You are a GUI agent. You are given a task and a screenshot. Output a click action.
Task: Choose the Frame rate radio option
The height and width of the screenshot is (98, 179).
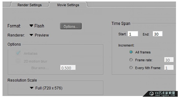coord(131,60)
